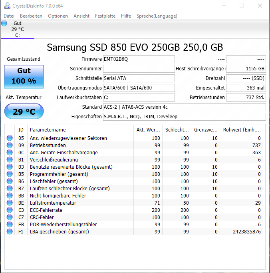Click the empty Seriennummer field
The image size is (270, 273).
point(139,69)
